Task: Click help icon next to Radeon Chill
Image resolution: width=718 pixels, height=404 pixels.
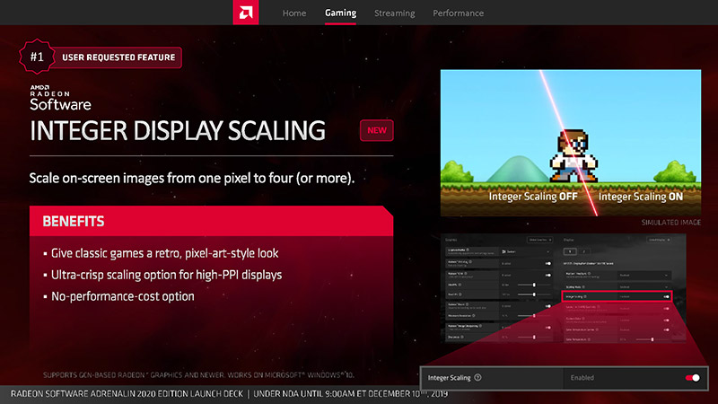Action: [466, 274]
